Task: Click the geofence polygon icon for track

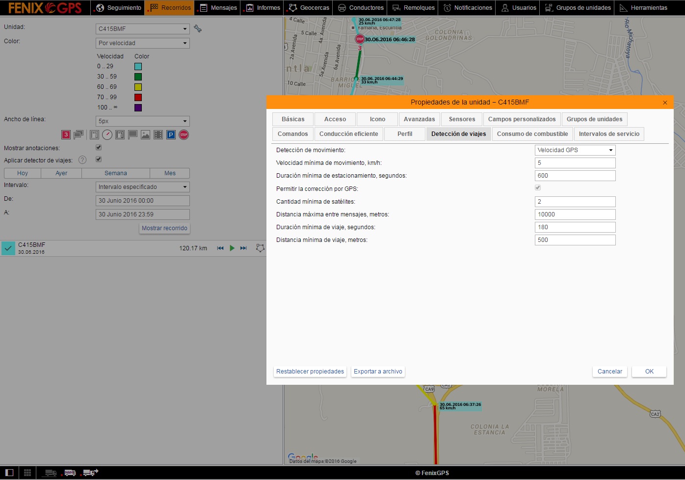Action: coord(260,248)
